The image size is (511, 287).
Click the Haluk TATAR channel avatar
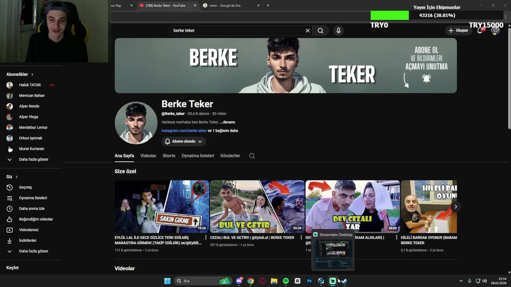10,85
